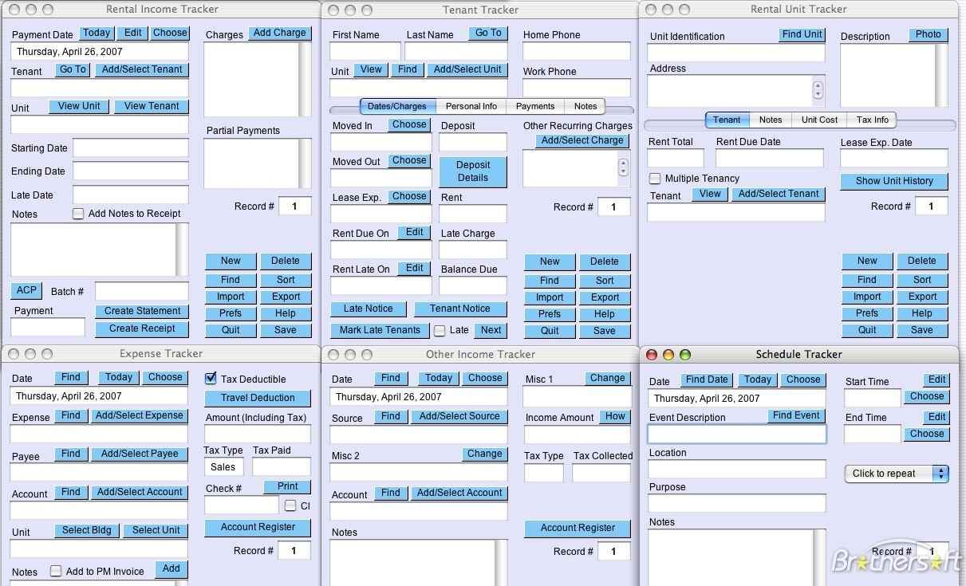This screenshot has height=586, width=966.
Task: Click Find Event in Schedule Tracker
Action: [x=795, y=415]
